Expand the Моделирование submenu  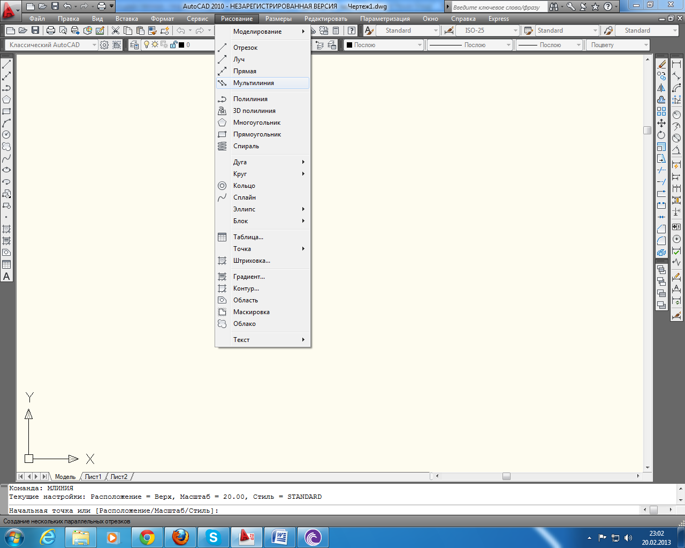(263, 32)
